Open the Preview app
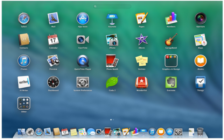This screenshot has width=224, height=140. 53,61
